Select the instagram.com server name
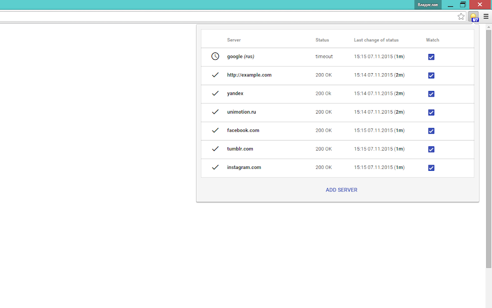 (244, 167)
